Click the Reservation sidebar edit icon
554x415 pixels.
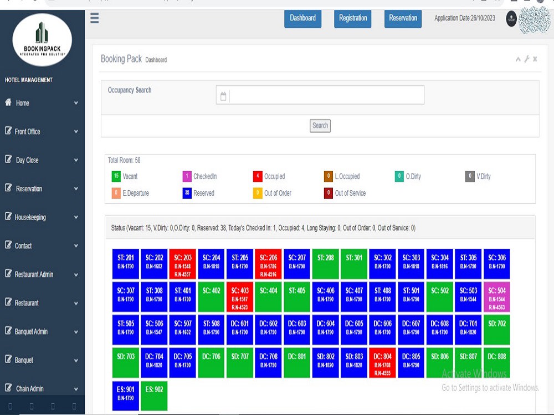(x=8, y=188)
